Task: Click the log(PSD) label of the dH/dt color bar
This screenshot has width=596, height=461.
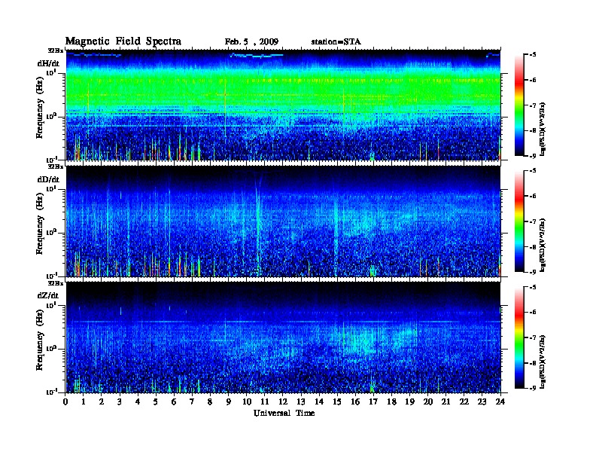Action: [x=543, y=129]
